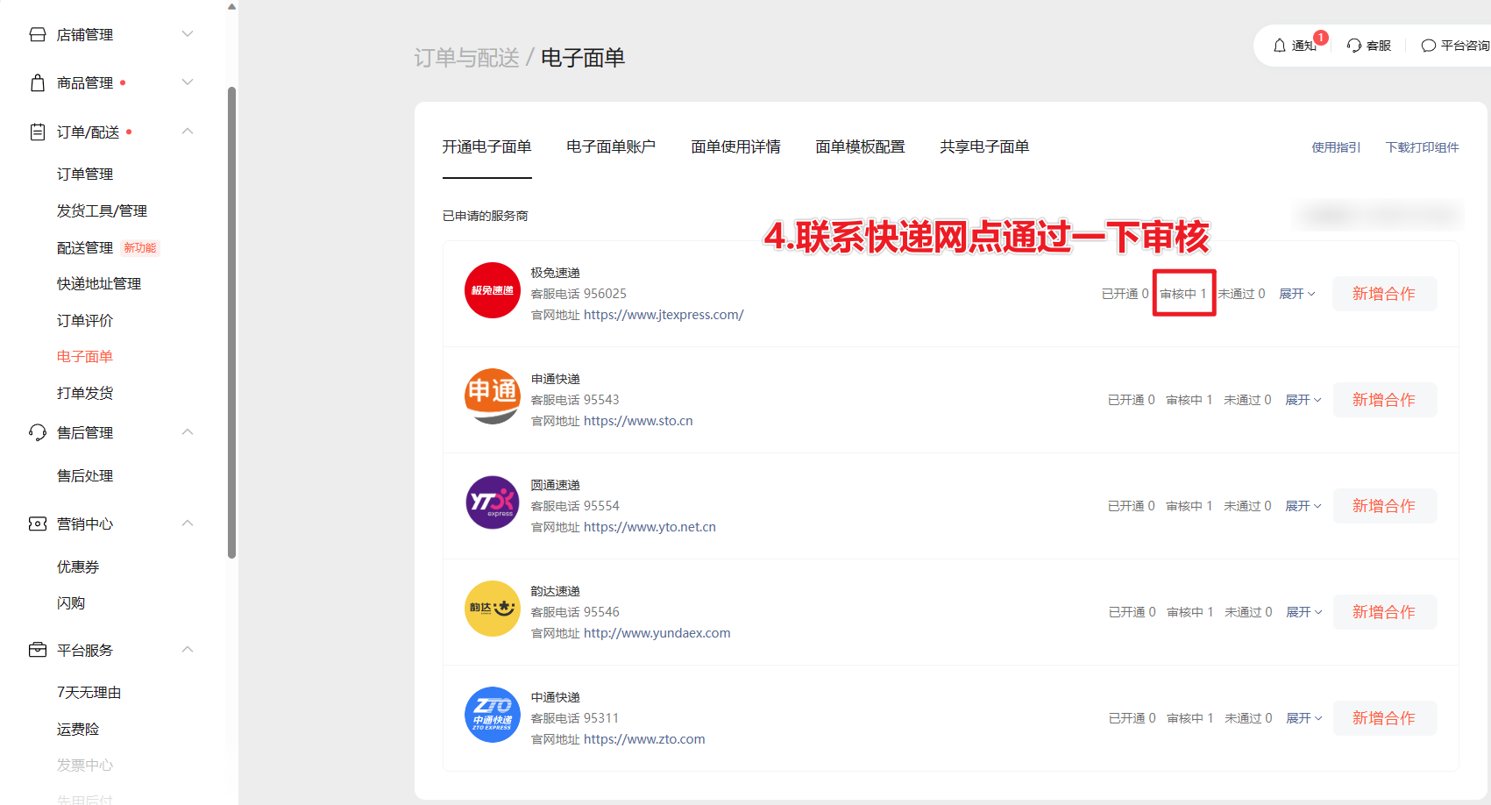The height and width of the screenshot is (805, 1491).
Task: Open the 下载打印组件 link
Action: [x=1422, y=147]
